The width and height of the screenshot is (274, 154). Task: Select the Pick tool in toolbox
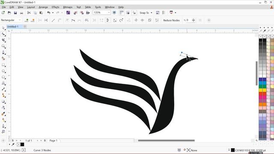3,28
